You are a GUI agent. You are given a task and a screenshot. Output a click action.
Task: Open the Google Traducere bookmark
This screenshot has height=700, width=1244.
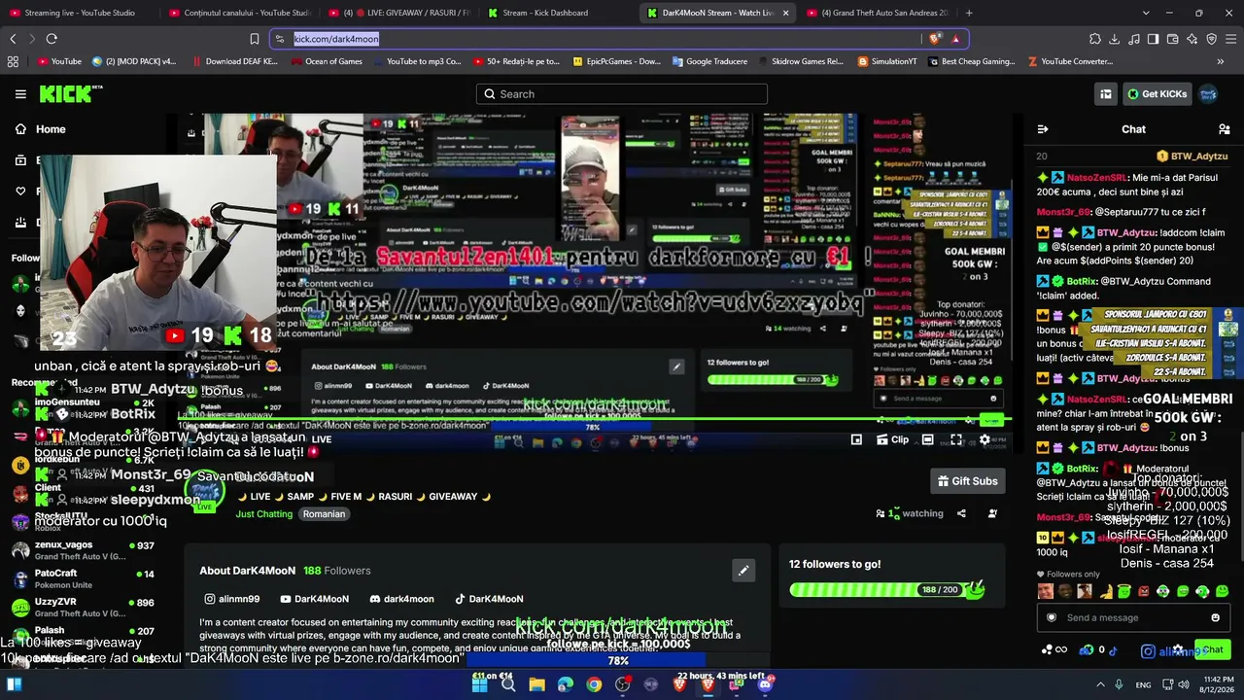click(x=708, y=61)
